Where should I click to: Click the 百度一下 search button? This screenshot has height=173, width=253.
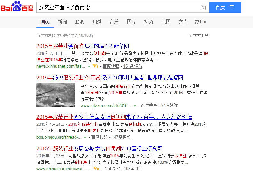coord(225,7)
